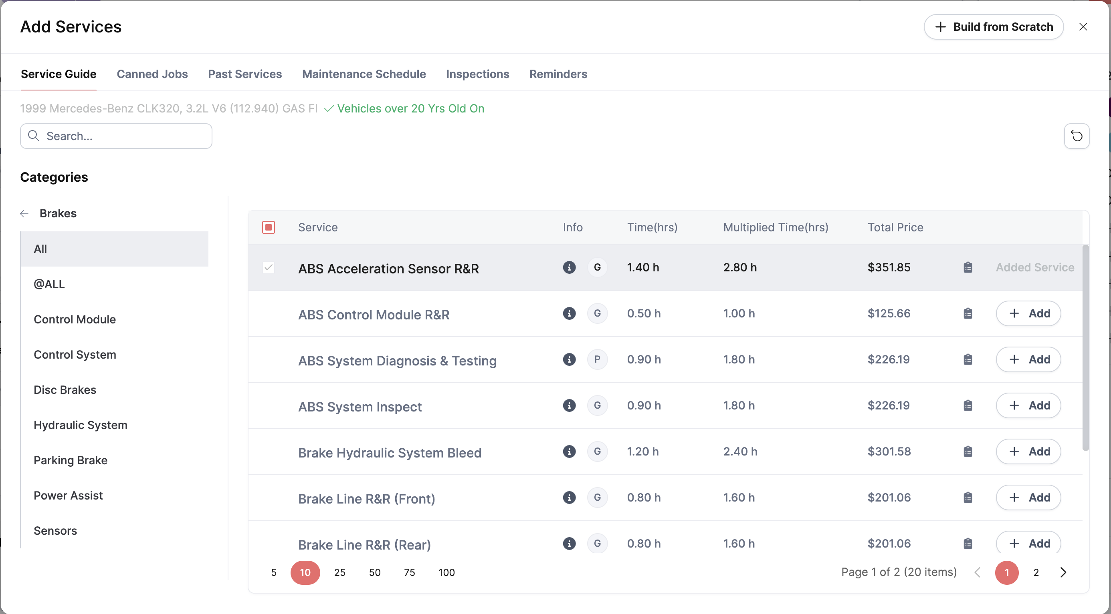Uncheck ABS Acceleration Sensor R&R checkbox

pyautogui.click(x=268, y=267)
